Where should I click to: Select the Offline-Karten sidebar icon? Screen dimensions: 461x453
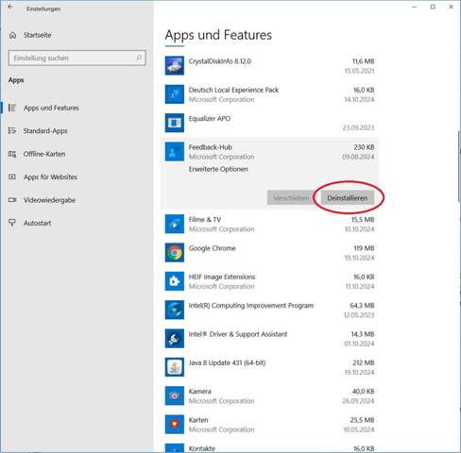[12, 154]
